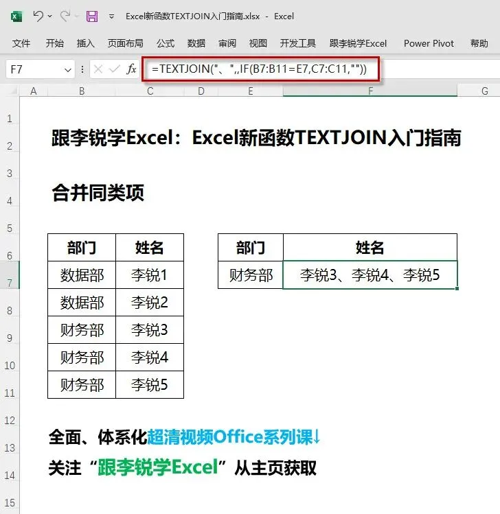Select the 财务部 cell next to 李锐5

point(82,384)
